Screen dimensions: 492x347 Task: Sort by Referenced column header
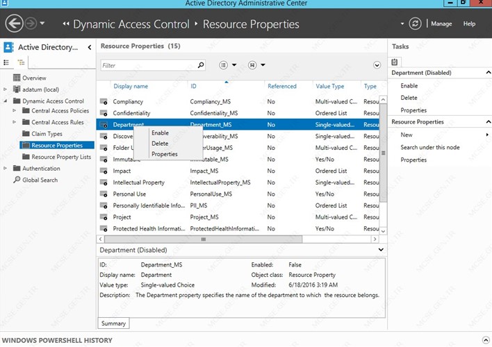tap(281, 86)
